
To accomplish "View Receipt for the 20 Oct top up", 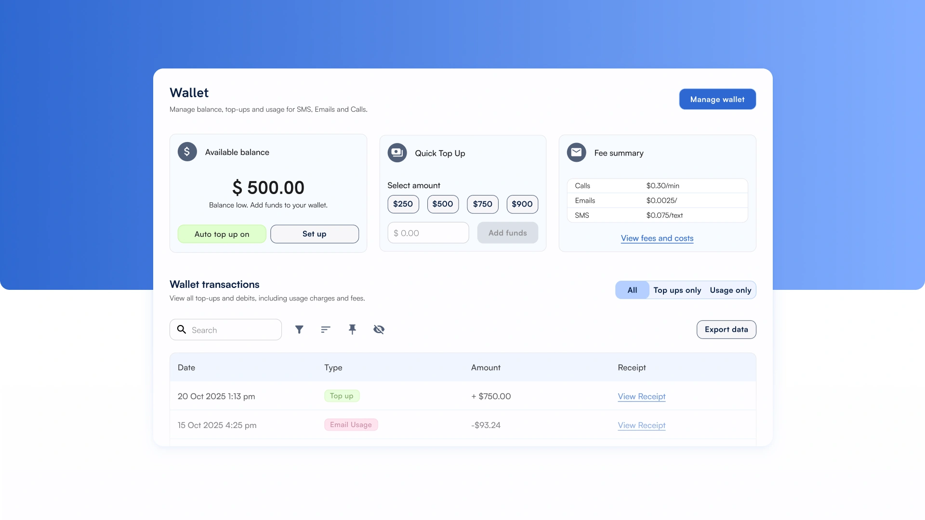I will point(641,396).
